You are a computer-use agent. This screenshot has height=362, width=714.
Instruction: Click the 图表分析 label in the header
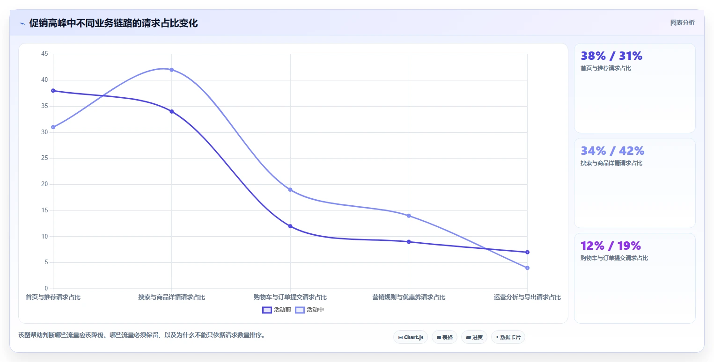click(x=682, y=22)
